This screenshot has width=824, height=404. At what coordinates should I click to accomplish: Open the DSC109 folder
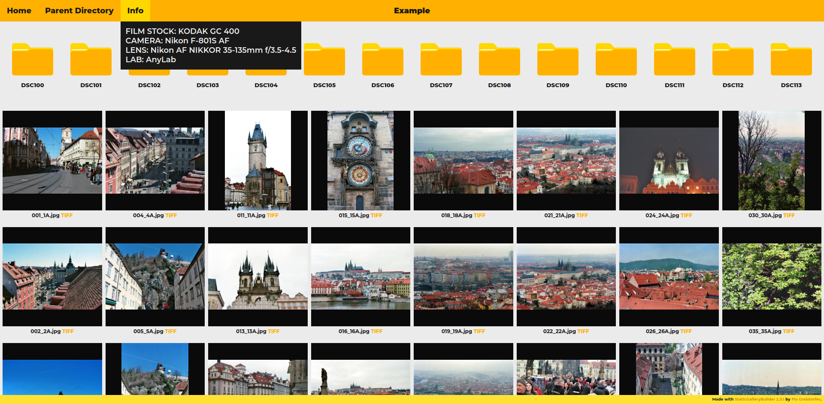tap(558, 60)
